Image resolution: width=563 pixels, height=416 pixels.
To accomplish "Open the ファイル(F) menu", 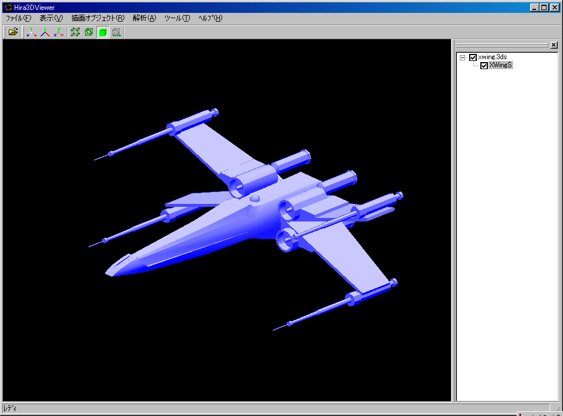I will click(18, 18).
